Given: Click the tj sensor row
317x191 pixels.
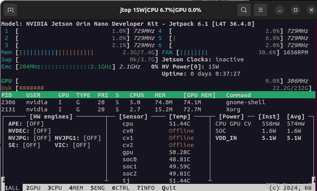Looking at the screenshot, I should (156, 181).
